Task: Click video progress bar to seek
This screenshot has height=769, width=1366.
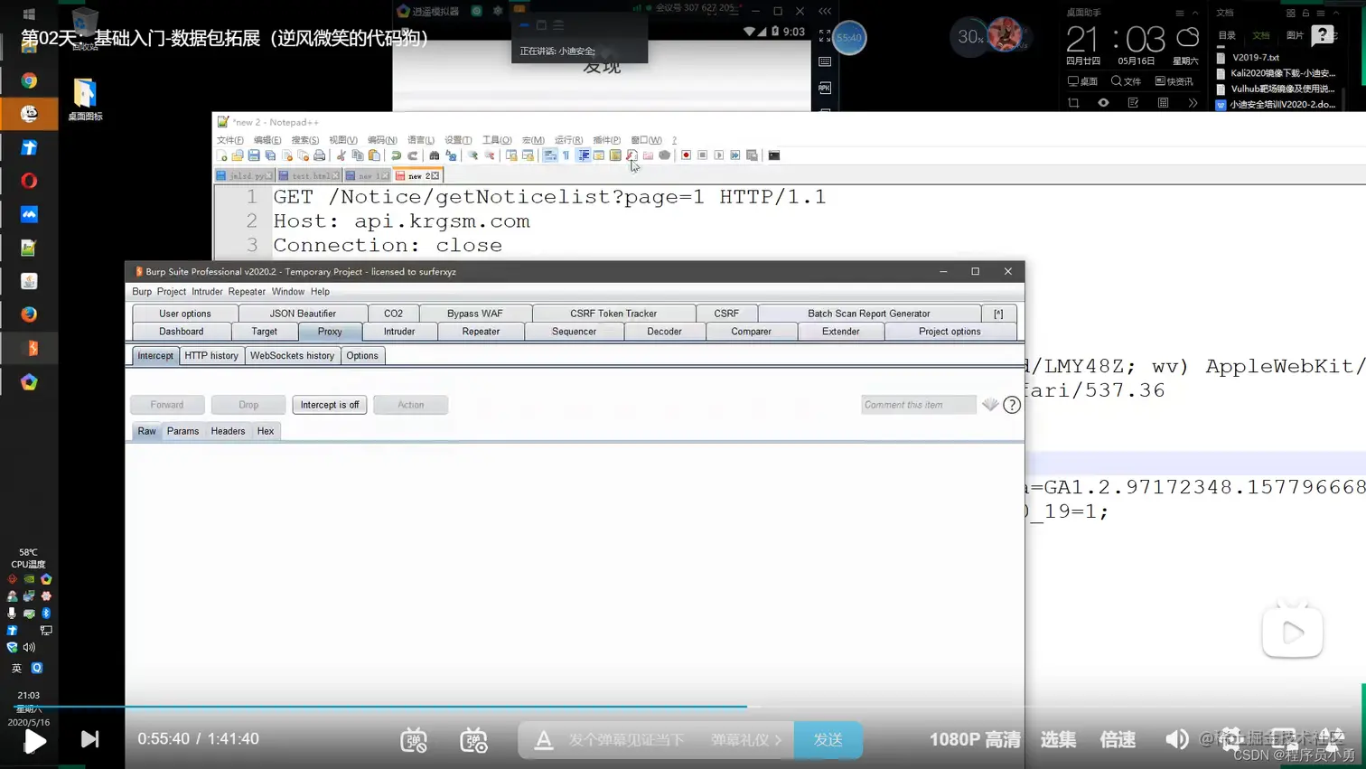Action: pyautogui.click(x=682, y=707)
